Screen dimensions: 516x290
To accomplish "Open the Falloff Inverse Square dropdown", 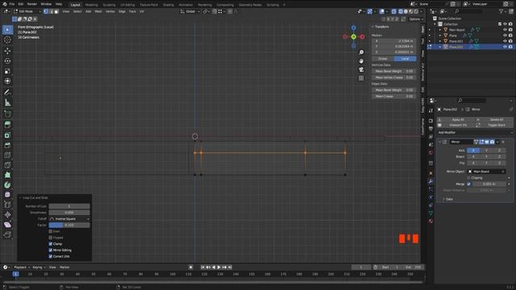I will pos(69,219).
